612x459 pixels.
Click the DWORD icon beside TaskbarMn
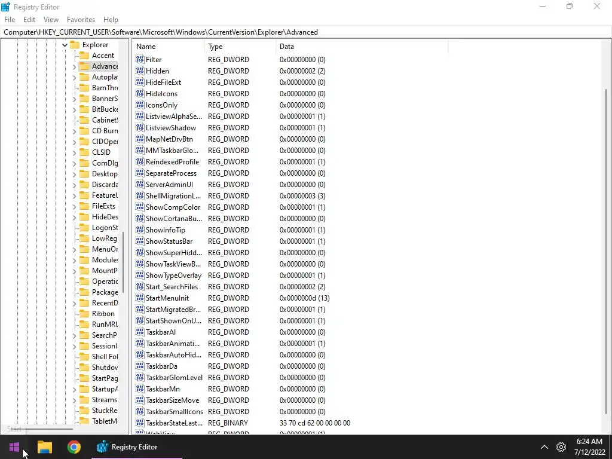click(140, 388)
